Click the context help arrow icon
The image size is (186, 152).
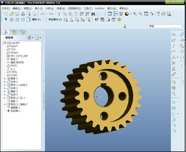(97, 19)
